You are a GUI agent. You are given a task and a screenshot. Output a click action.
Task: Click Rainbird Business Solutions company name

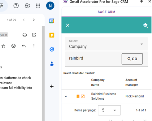(x=104, y=96)
